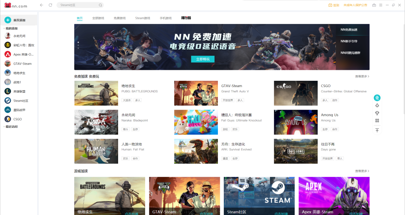The width and height of the screenshot is (405, 215).
Task: Click the scroll-to-top arrow icon
Action: click(x=377, y=130)
